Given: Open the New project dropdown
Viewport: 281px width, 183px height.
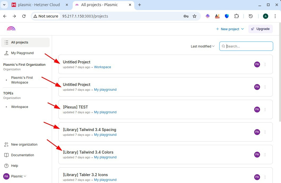Looking at the screenshot, I should tap(230, 29).
